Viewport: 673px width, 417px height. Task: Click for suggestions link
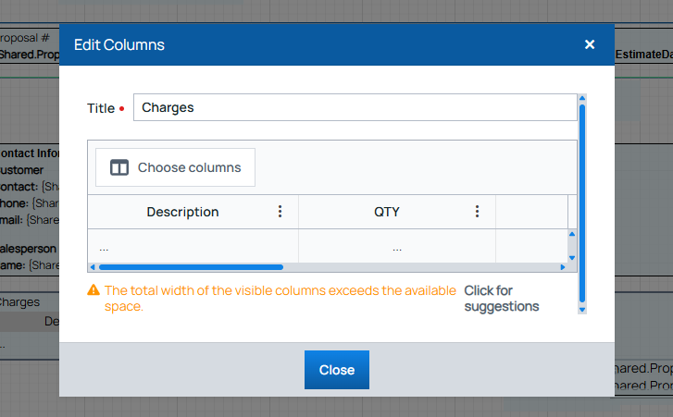coord(501,298)
